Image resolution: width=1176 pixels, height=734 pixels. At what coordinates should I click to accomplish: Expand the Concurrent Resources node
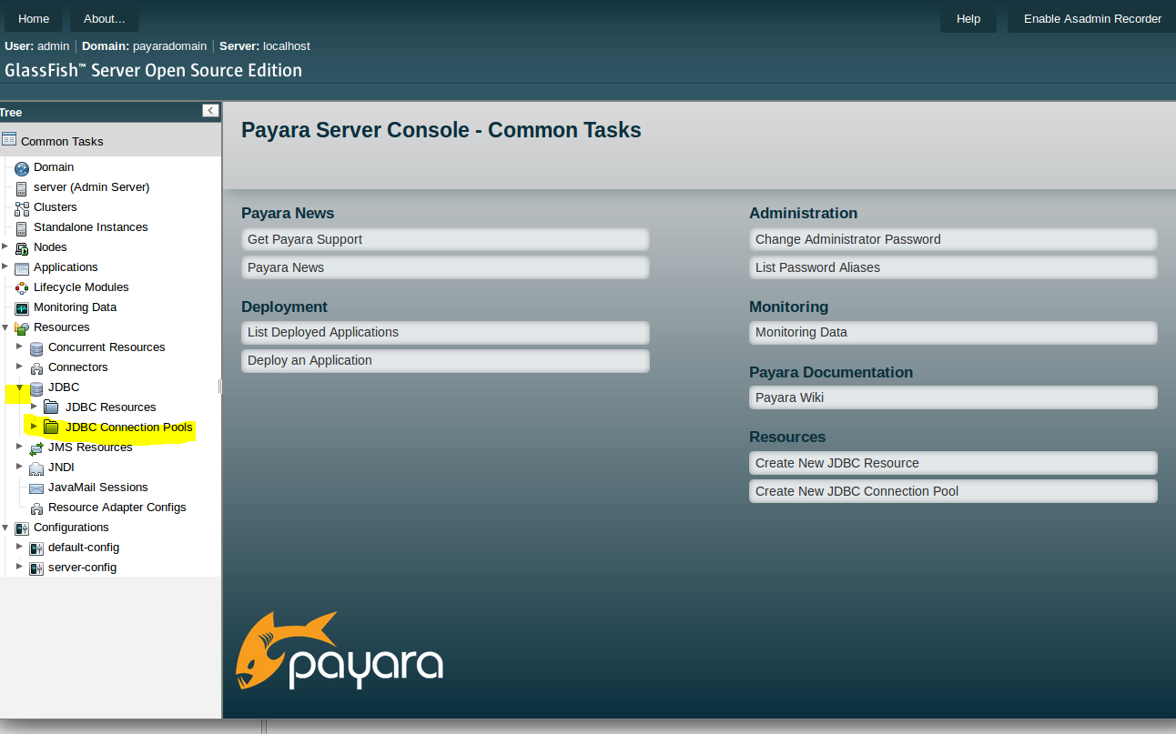coord(19,346)
